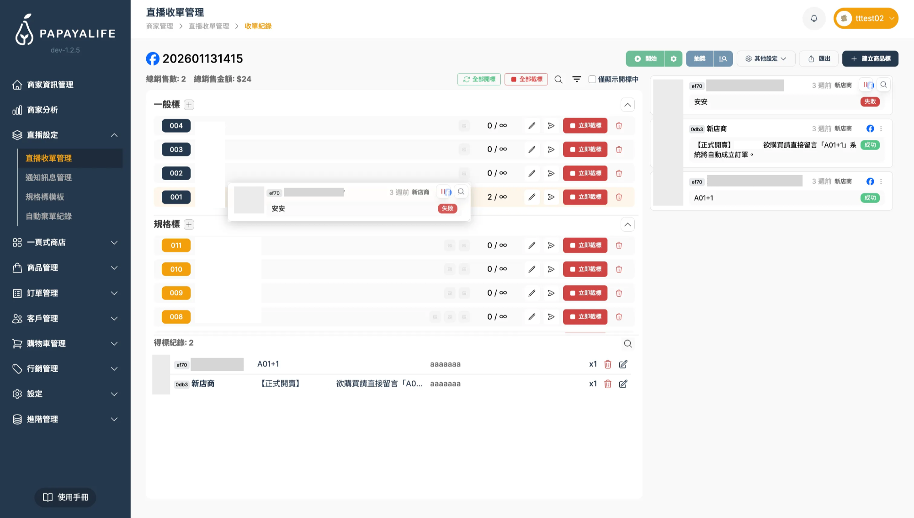The image size is (914, 518).
Task: Click 建立商品標 button
Action: 870,59
